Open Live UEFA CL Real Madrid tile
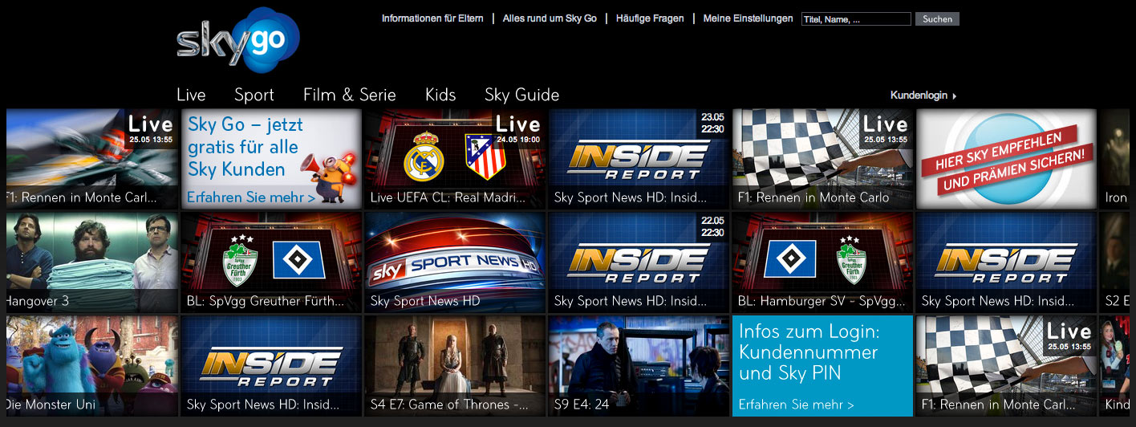The height and width of the screenshot is (427, 1136). [454, 159]
